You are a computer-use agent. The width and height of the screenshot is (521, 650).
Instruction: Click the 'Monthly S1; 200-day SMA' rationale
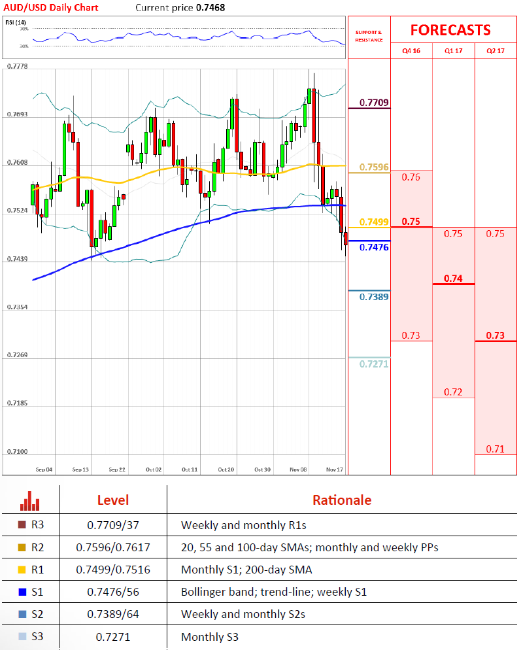[x=246, y=570]
